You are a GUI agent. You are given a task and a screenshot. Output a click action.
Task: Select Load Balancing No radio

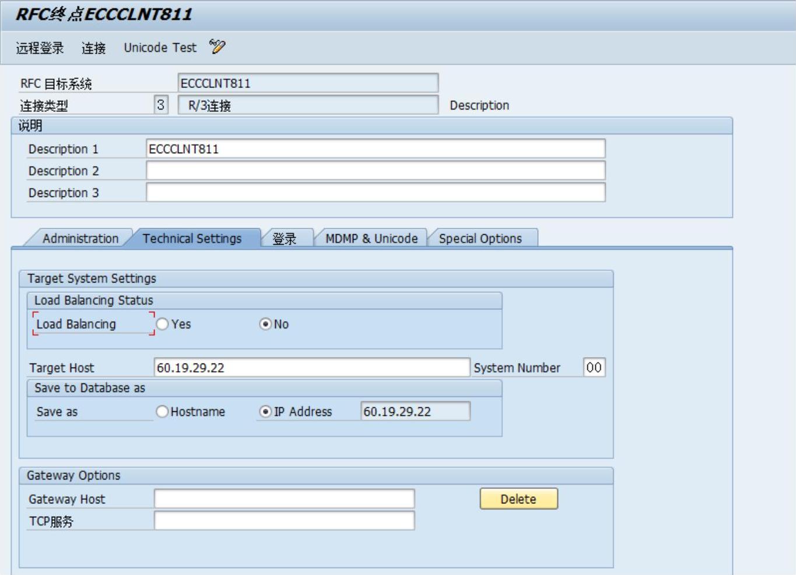tap(265, 324)
